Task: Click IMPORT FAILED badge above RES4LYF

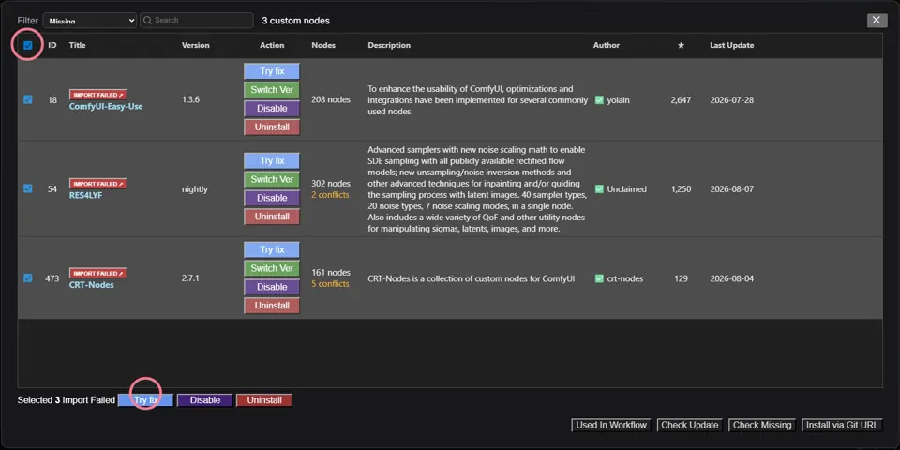Action: (x=98, y=184)
